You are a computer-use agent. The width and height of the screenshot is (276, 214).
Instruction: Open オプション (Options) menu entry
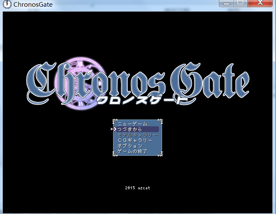click(x=130, y=146)
